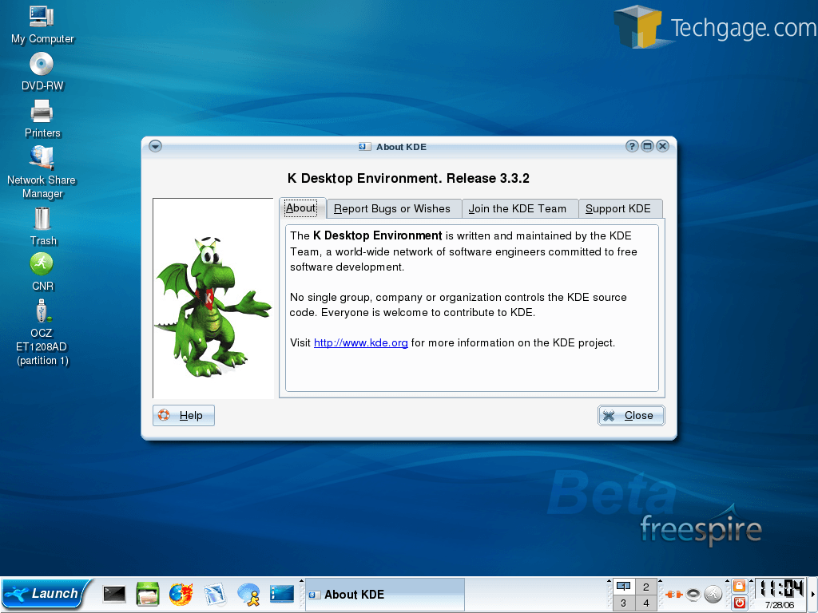Open the Launch menu button
This screenshot has width=818, height=613.
tap(46, 594)
